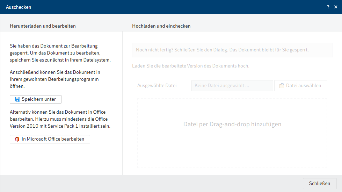Viewport: 342px width, 192px height.
Task: Click the blue floppy disk save icon
Action: 17,99
